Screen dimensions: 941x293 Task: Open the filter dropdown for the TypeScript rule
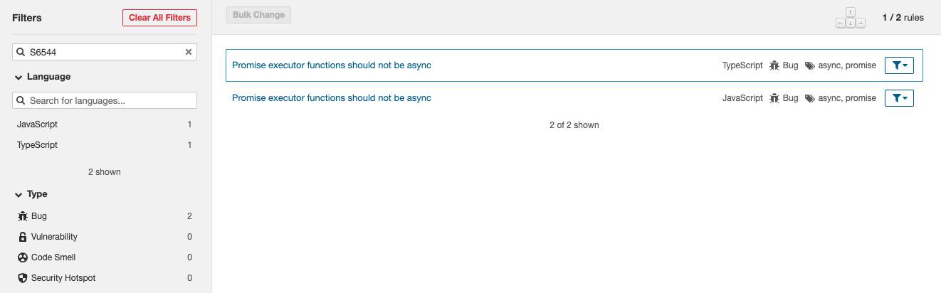[x=899, y=65]
